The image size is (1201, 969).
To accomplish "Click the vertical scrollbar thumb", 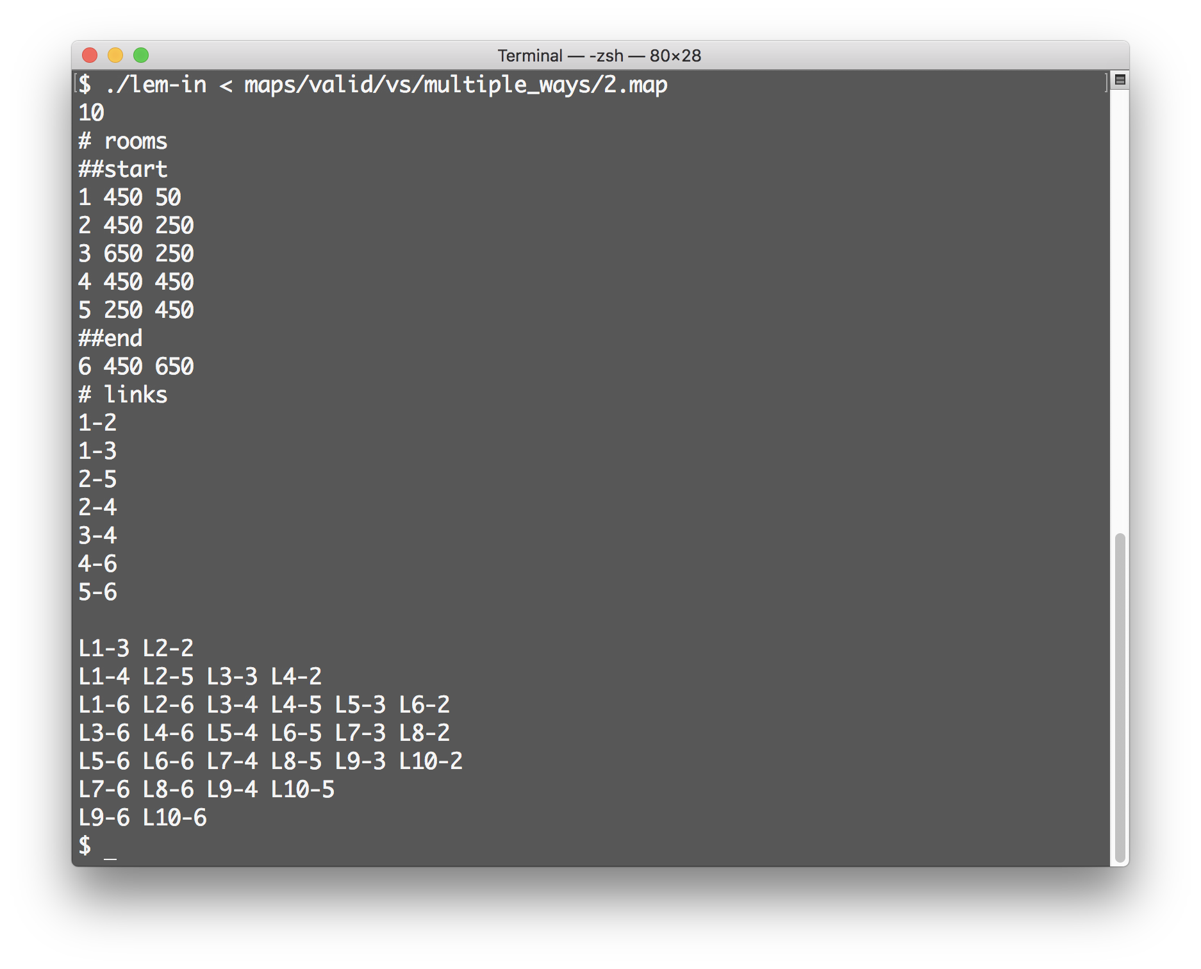I will click(x=1120, y=697).
